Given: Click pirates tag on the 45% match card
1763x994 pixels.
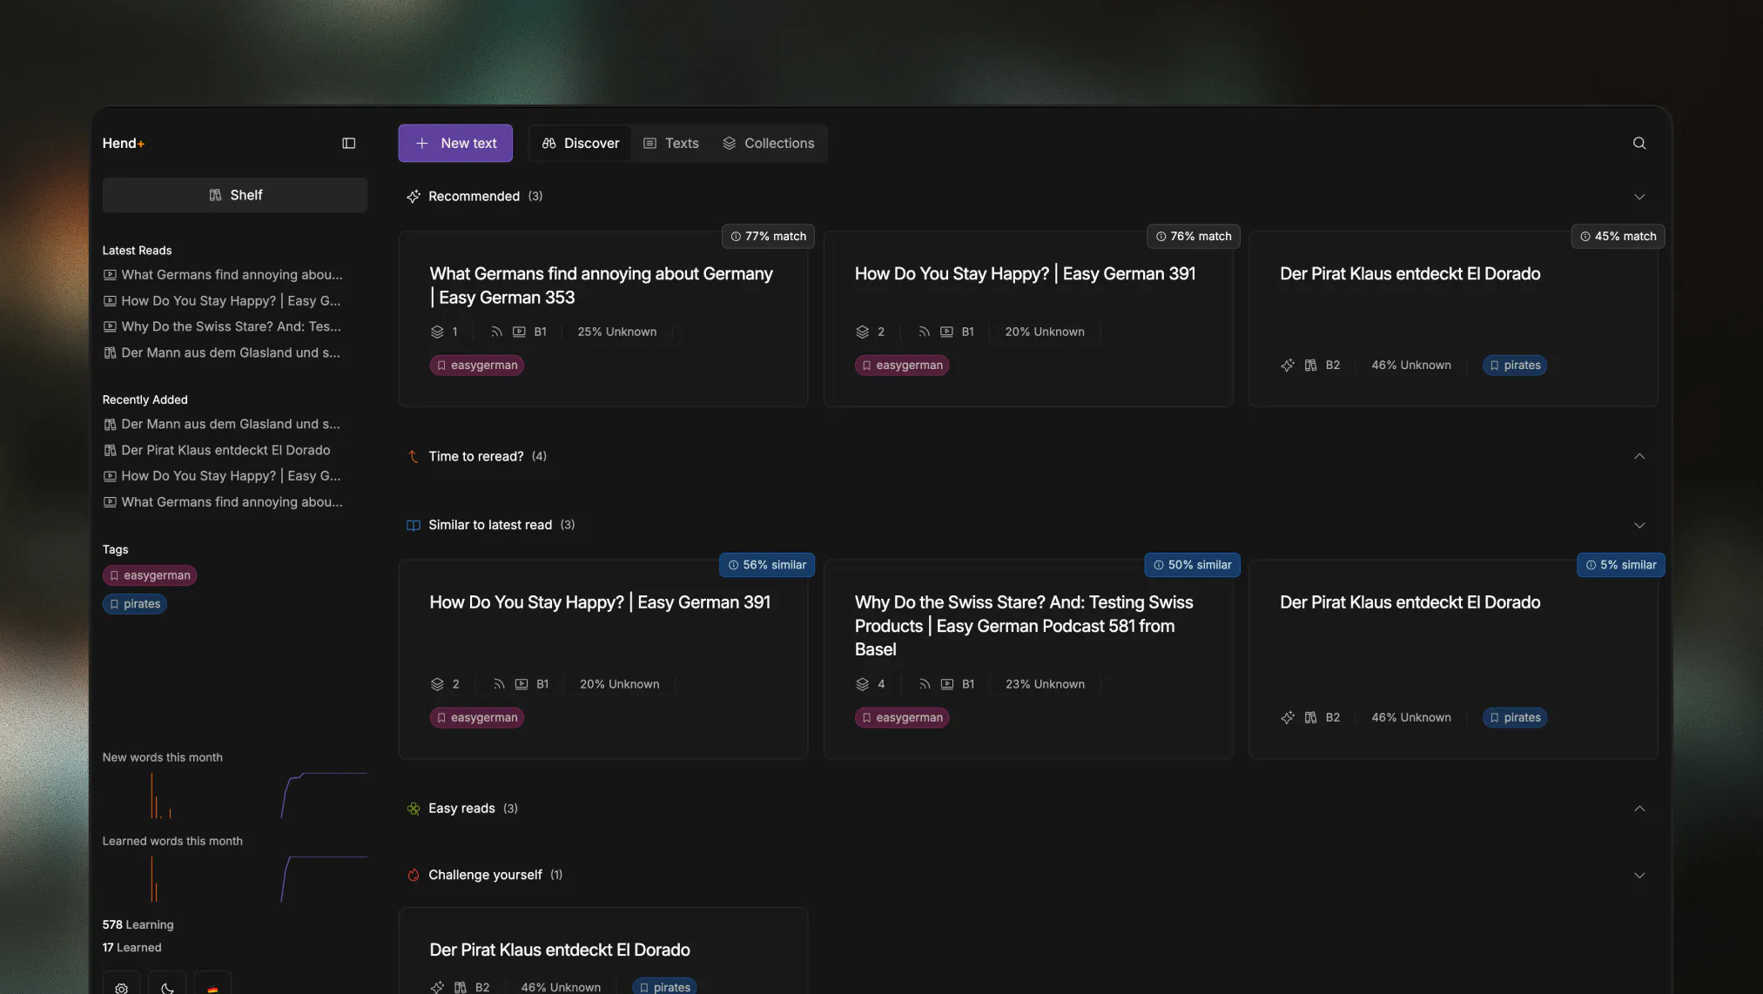Looking at the screenshot, I should click(x=1515, y=366).
